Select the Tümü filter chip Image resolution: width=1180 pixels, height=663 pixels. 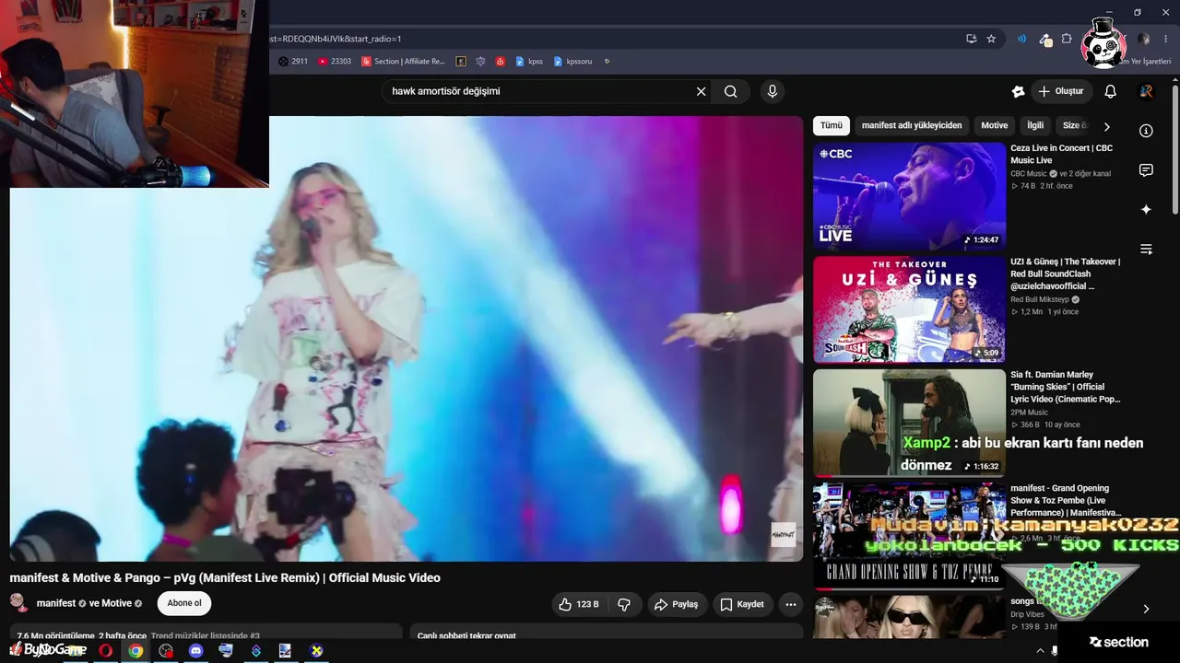point(832,125)
